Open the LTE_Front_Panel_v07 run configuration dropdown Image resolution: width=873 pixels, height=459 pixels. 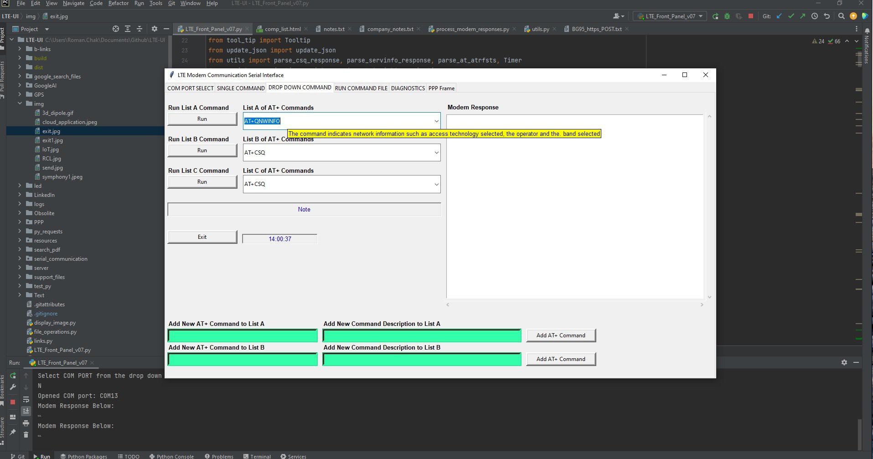[x=670, y=16]
